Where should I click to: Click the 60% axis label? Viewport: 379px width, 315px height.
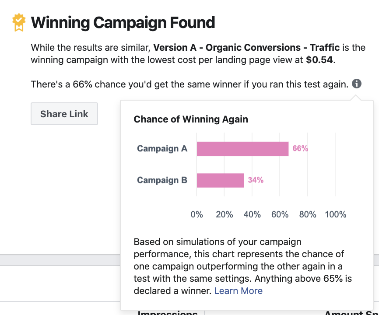pyautogui.click(x=280, y=214)
